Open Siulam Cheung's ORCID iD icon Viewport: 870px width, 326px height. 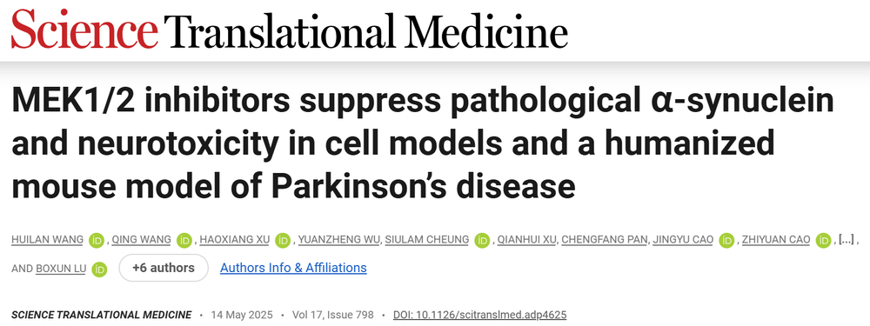point(482,240)
